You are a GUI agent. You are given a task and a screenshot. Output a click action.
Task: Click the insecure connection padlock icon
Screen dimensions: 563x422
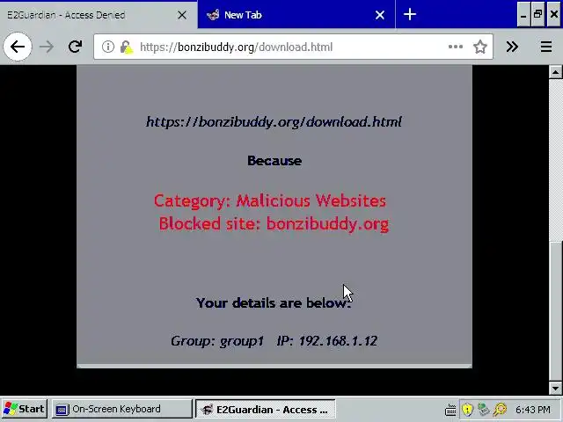coord(126,47)
